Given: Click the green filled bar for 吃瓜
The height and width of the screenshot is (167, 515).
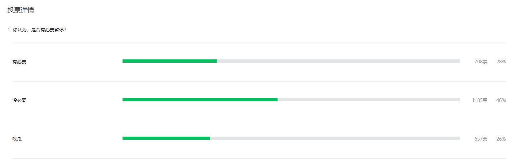Looking at the screenshot, I should (166, 138).
